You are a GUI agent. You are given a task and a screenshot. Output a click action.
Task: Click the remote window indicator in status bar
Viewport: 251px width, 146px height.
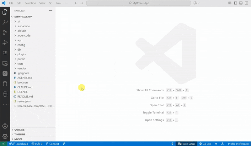3,144
